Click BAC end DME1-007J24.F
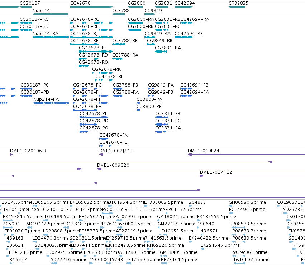 (x=116, y=151)
